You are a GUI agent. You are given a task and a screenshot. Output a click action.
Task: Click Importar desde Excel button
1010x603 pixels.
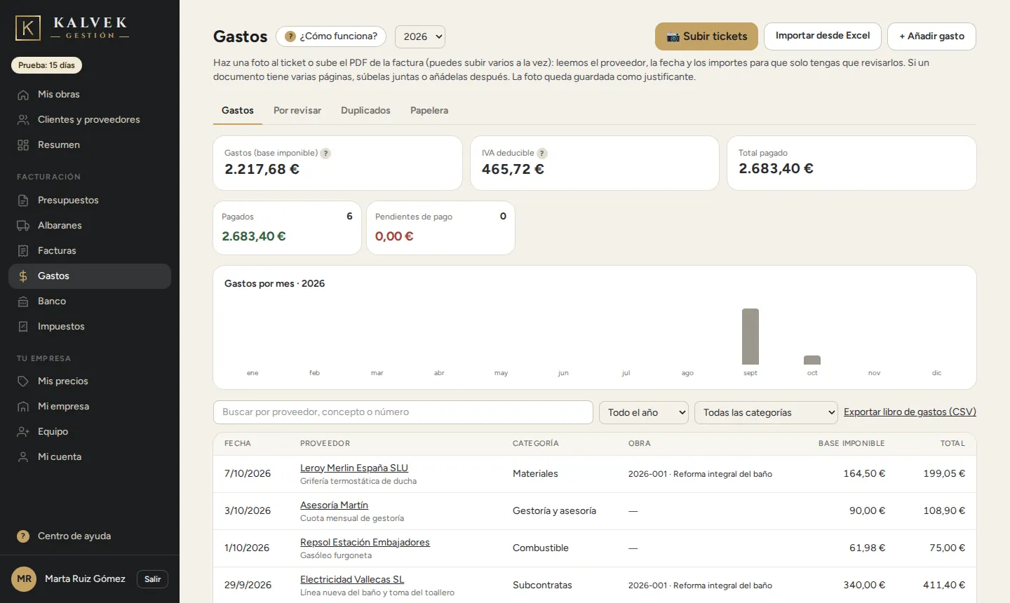pyautogui.click(x=823, y=36)
